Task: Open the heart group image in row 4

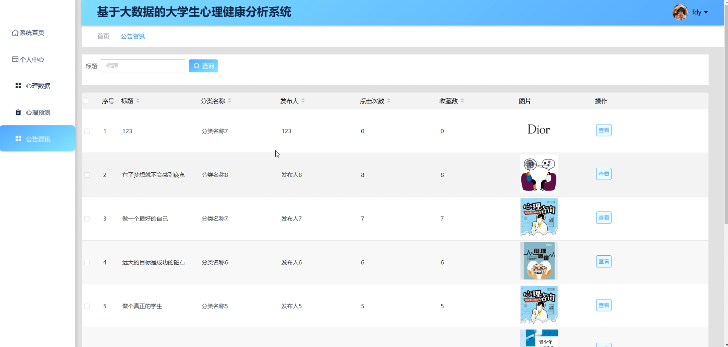Action: tap(539, 261)
